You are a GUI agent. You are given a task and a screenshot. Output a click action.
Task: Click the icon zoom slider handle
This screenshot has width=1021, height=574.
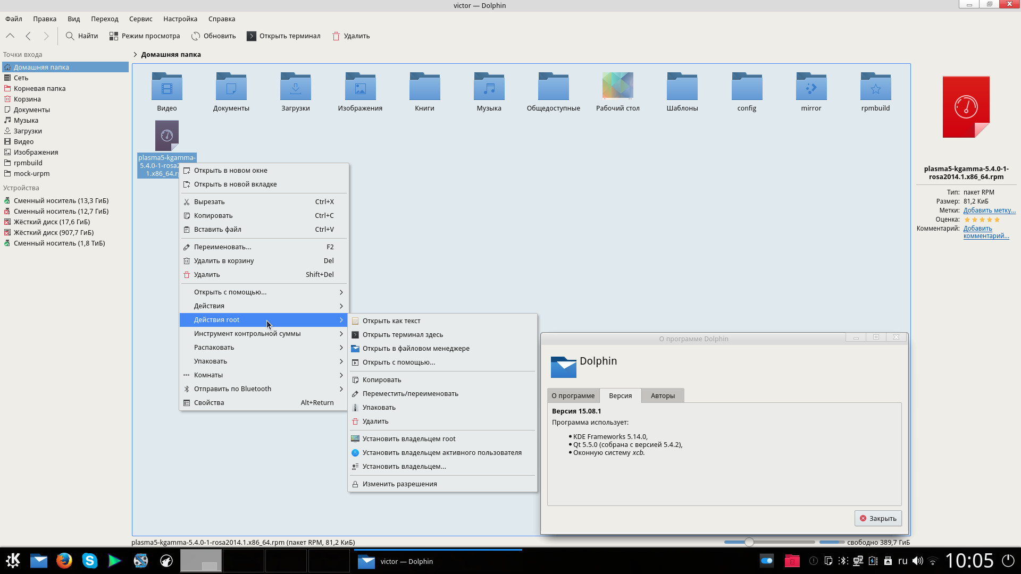click(x=749, y=542)
